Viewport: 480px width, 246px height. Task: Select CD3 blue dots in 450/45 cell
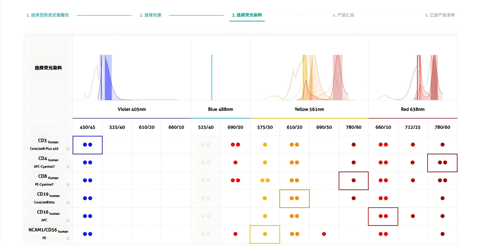coord(88,145)
